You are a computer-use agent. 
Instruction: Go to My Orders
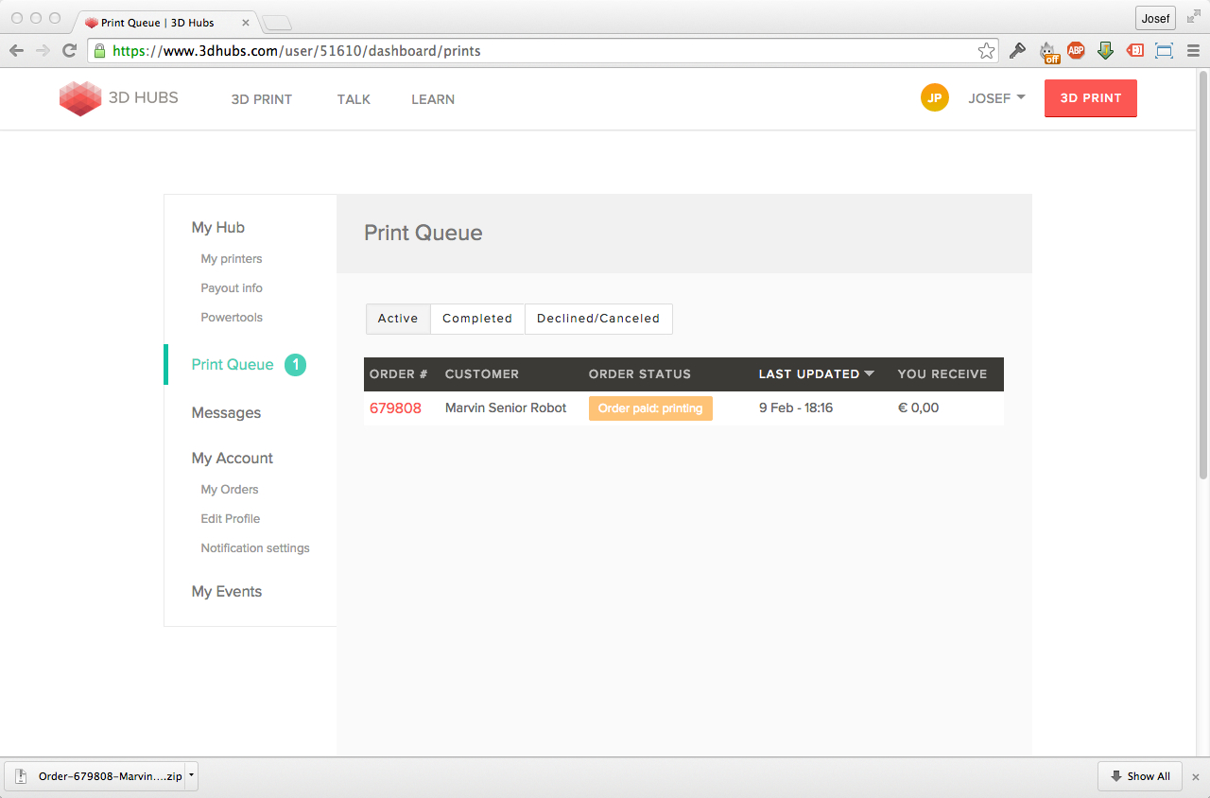pyautogui.click(x=230, y=490)
